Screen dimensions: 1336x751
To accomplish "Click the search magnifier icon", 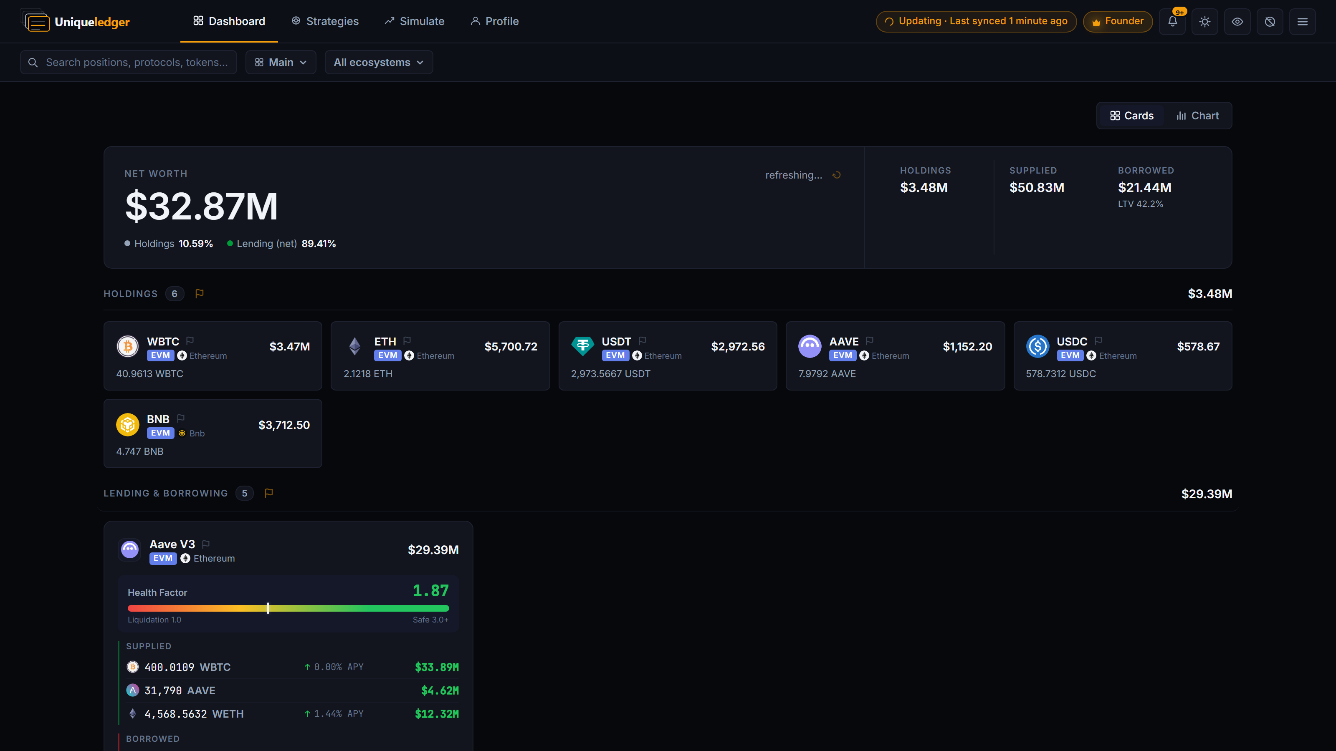I will tap(33, 62).
